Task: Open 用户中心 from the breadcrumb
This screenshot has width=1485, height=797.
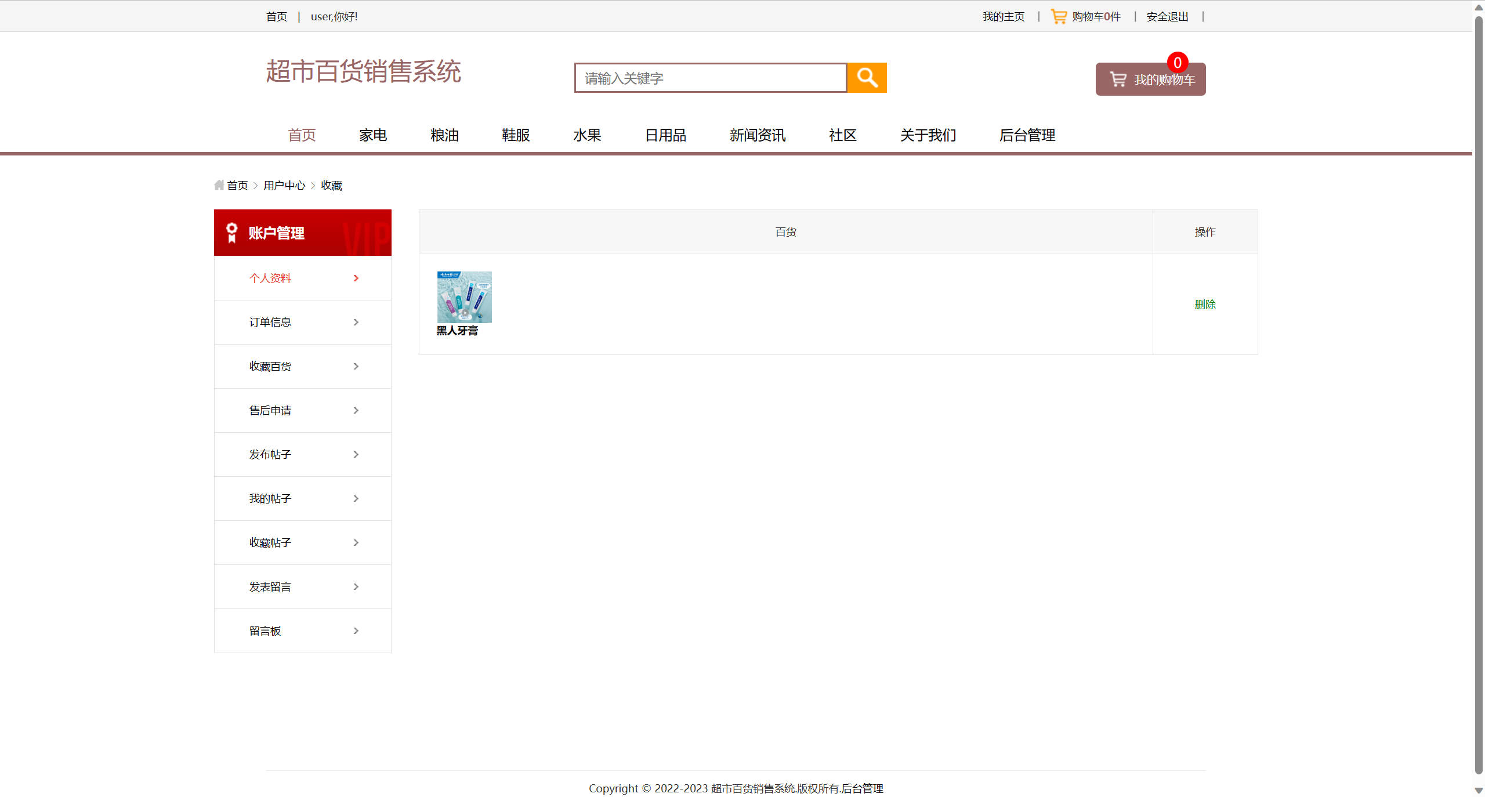Action: (284, 184)
